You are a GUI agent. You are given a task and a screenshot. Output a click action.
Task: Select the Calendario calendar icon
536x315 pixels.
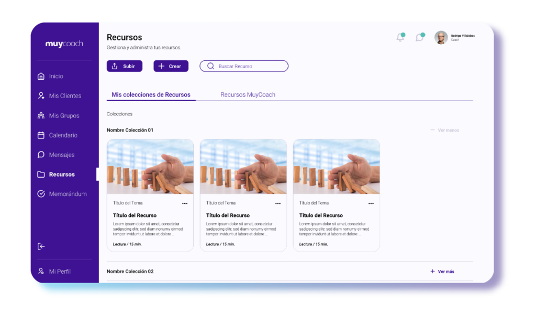(41, 135)
